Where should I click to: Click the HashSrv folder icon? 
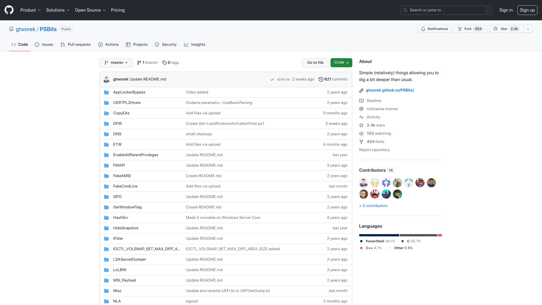pyautogui.click(x=106, y=218)
